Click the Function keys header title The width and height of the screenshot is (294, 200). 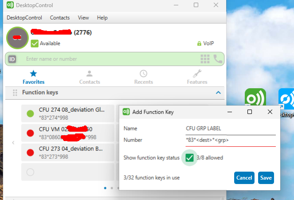[x=40, y=92]
